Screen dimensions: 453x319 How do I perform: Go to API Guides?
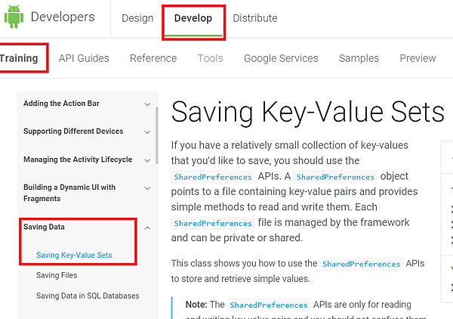pyautogui.click(x=84, y=58)
